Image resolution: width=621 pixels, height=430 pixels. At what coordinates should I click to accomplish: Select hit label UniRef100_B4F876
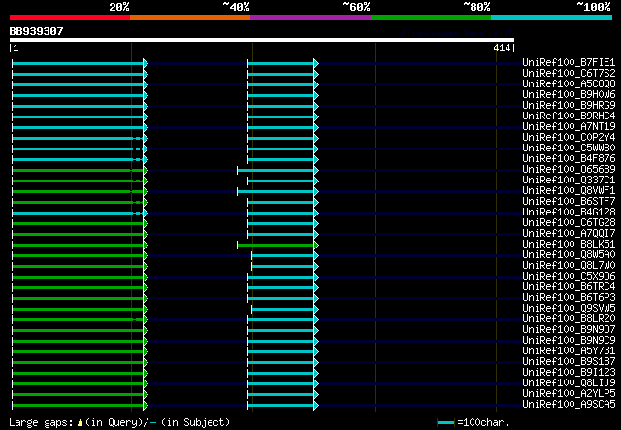[570, 159]
